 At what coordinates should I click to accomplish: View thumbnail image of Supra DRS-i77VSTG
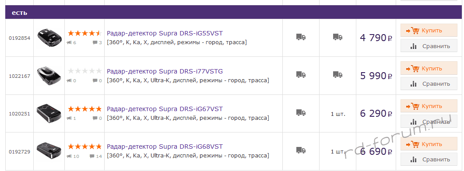click(49, 75)
